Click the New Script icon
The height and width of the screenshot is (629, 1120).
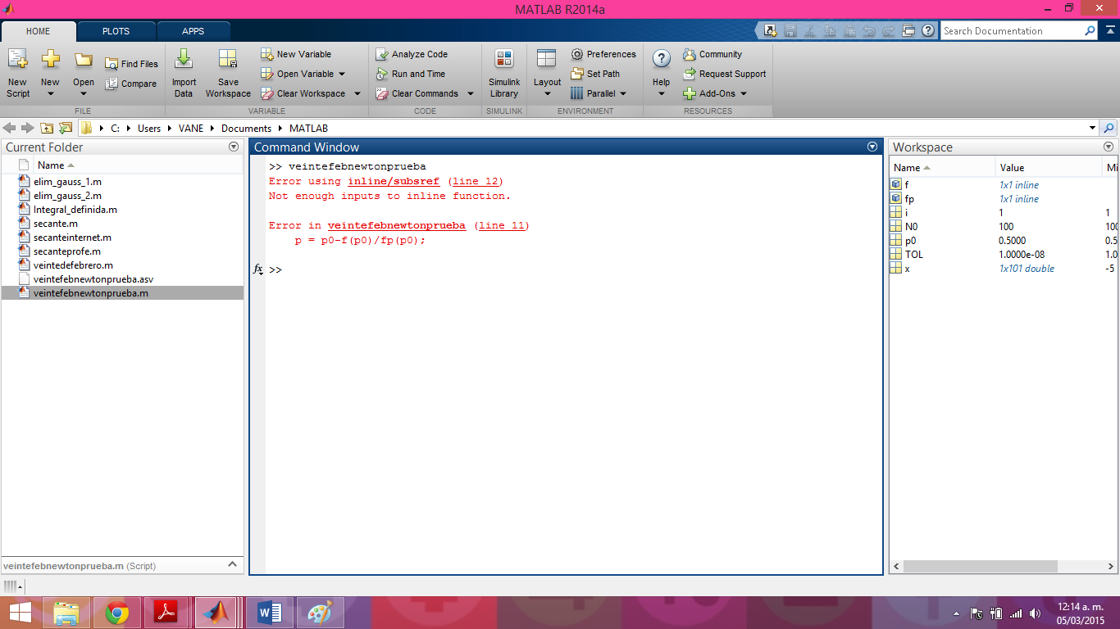tap(17, 60)
